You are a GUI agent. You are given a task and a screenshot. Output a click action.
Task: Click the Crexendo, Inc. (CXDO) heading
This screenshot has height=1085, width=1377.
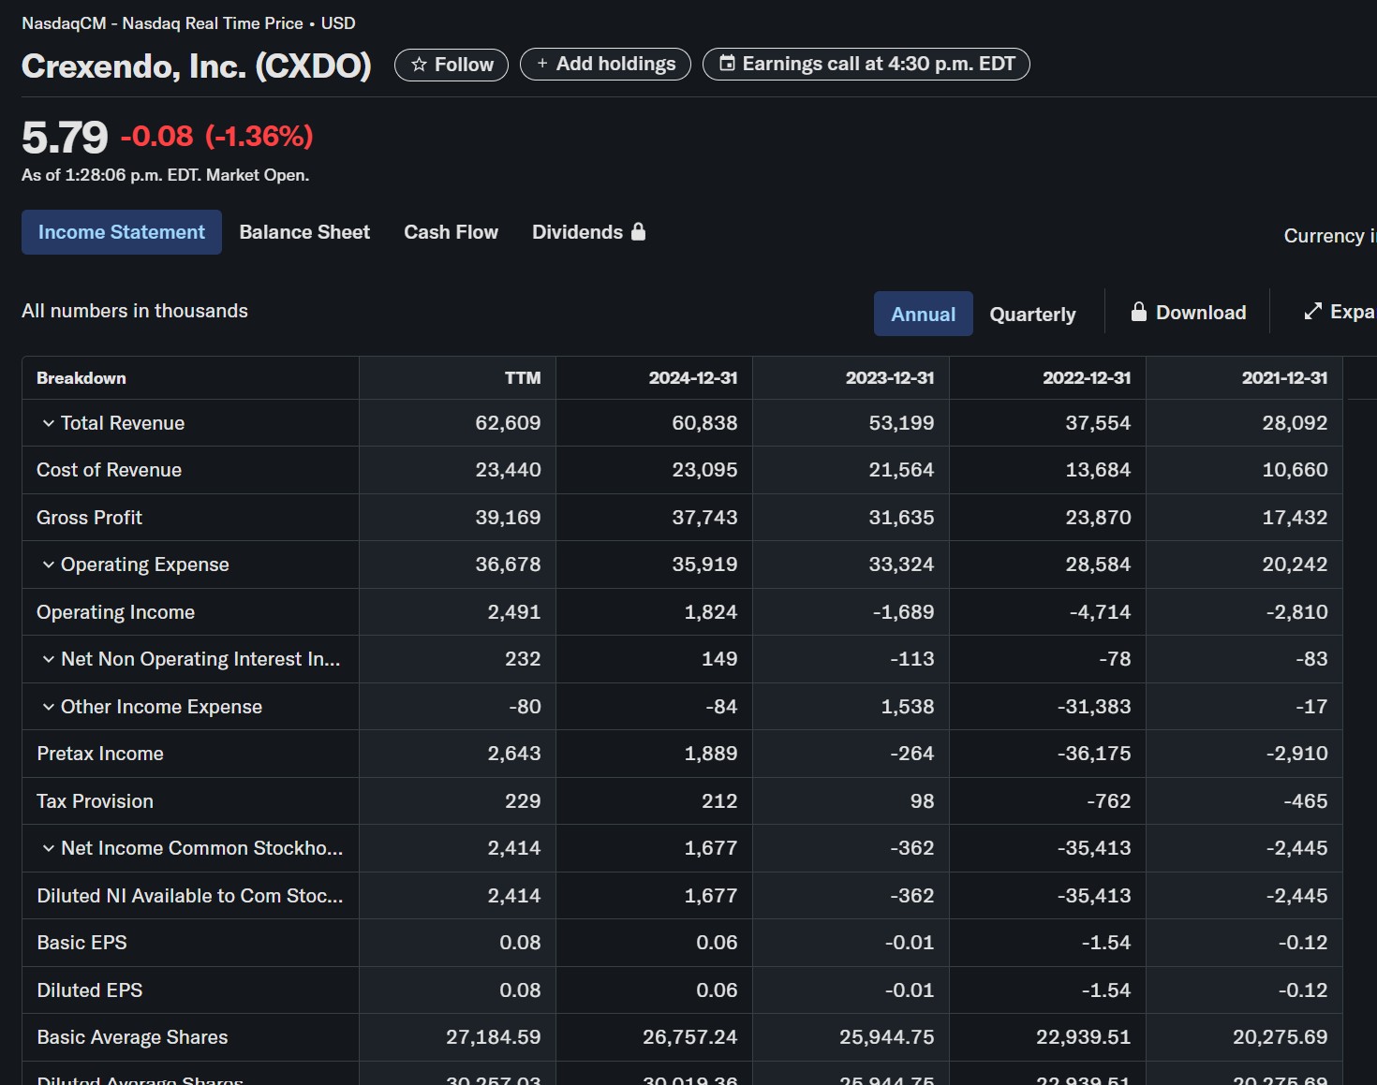coord(196,66)
